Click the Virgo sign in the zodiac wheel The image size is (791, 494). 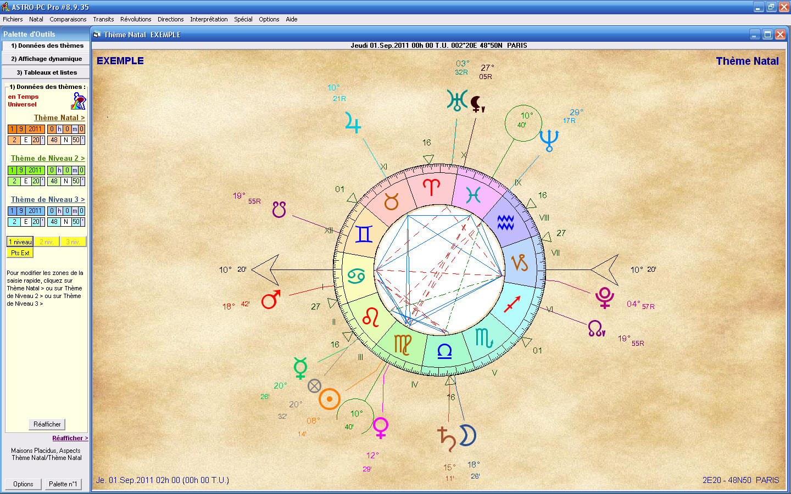pos(403,345)
